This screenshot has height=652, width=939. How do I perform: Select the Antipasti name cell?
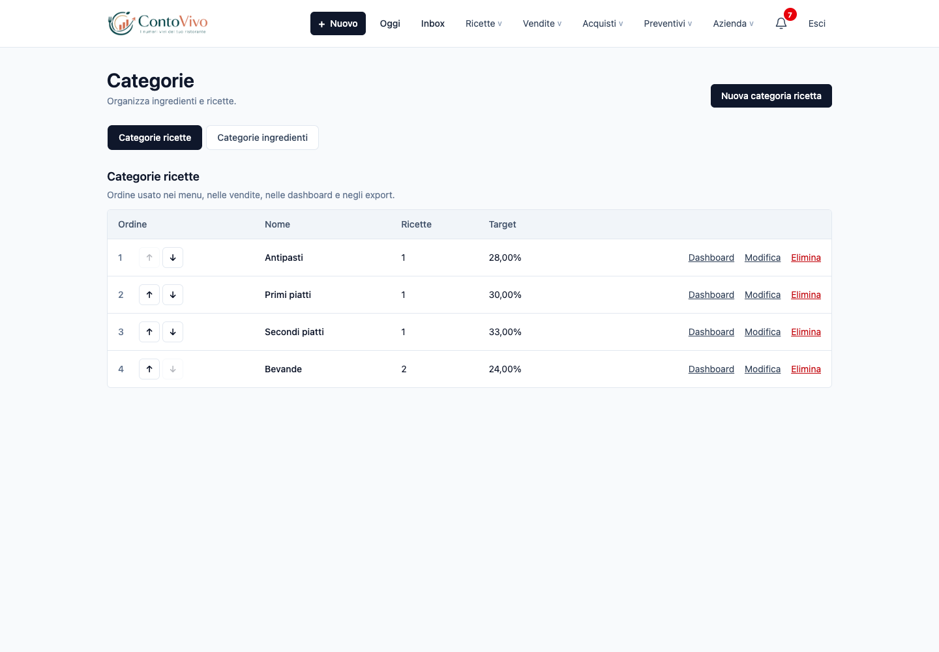coord(284,258)
